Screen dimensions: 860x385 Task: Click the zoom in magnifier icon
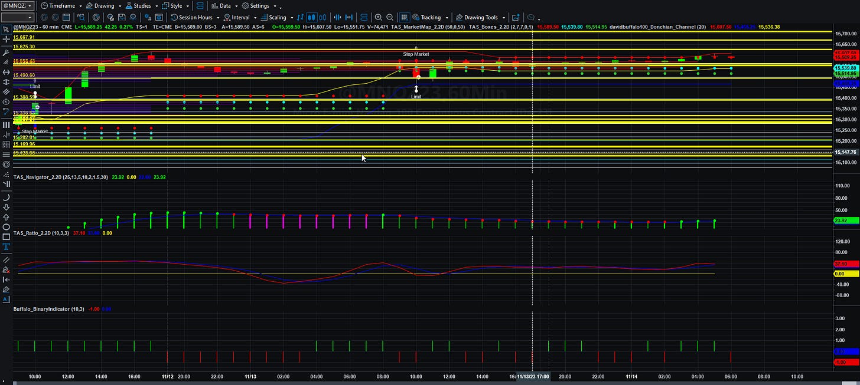(378, 17)
